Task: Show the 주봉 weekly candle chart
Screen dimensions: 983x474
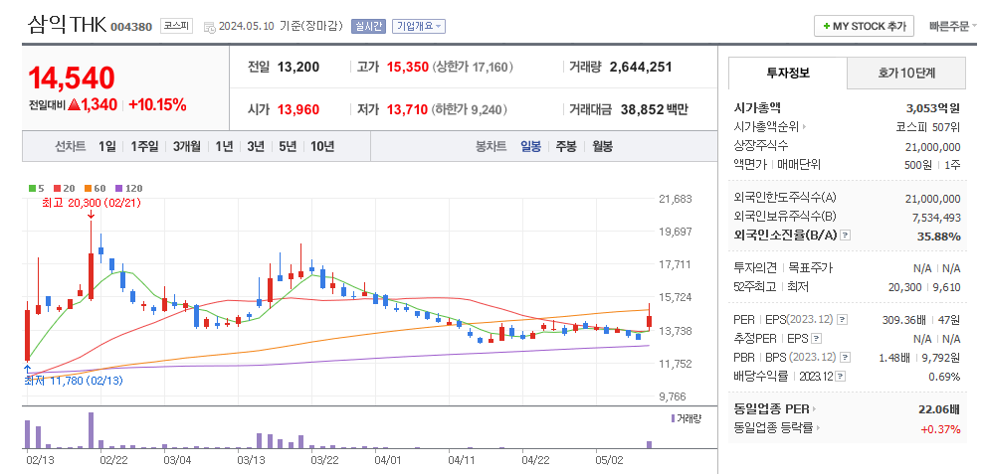Action: pos(566,146)
